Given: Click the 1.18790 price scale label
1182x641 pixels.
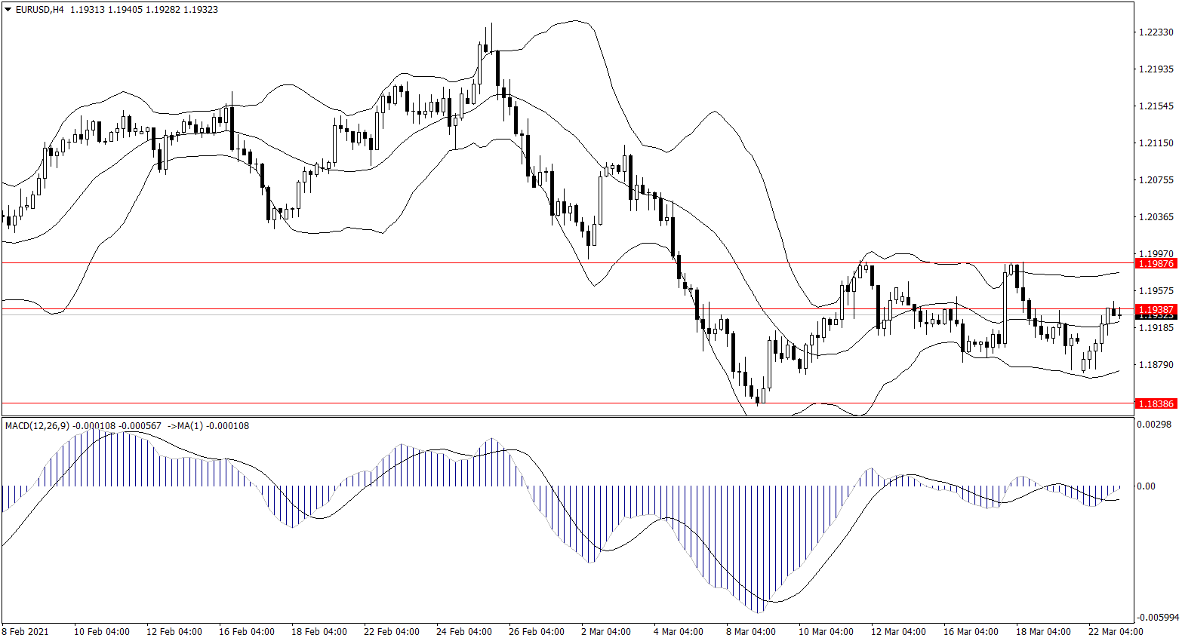Looking at the screenshot, I should point(1156,365).
